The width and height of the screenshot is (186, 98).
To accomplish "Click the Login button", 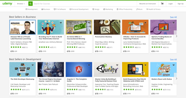I will [171, 4].
